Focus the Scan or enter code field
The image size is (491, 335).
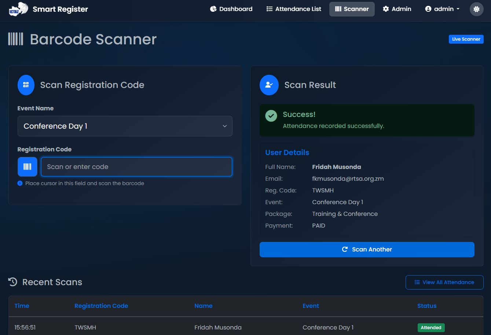click(x=136, y=167)
